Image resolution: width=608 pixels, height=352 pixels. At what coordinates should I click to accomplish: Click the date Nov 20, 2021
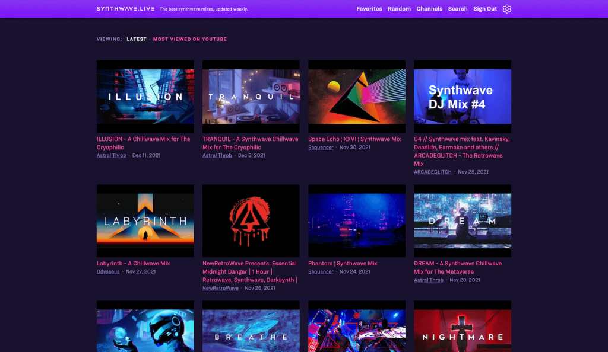coord(465,280)
